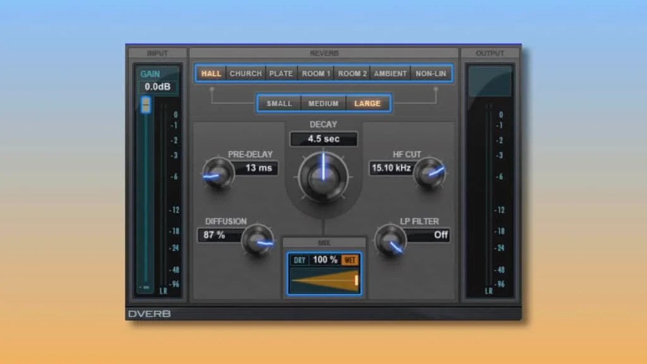
Task: Open the HF CUT value showing 15.10 kHz
Action: click(x=392, y=168)
